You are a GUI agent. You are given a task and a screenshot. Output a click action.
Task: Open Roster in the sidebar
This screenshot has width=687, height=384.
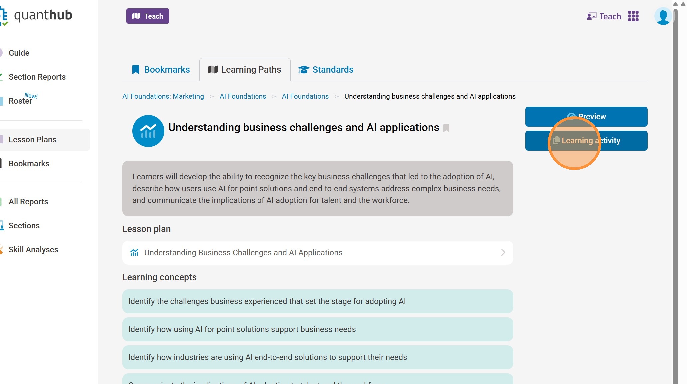click(20, 101)
